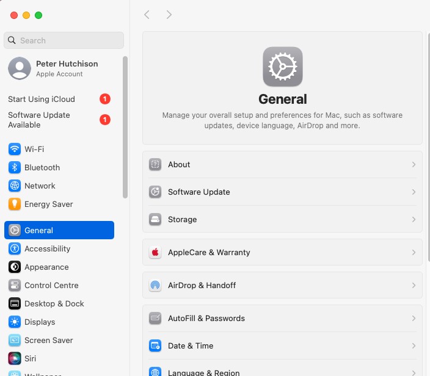The image size is (430, 376).
Task: Click the back navigation arrow
Action: click(x=147, y=15)
